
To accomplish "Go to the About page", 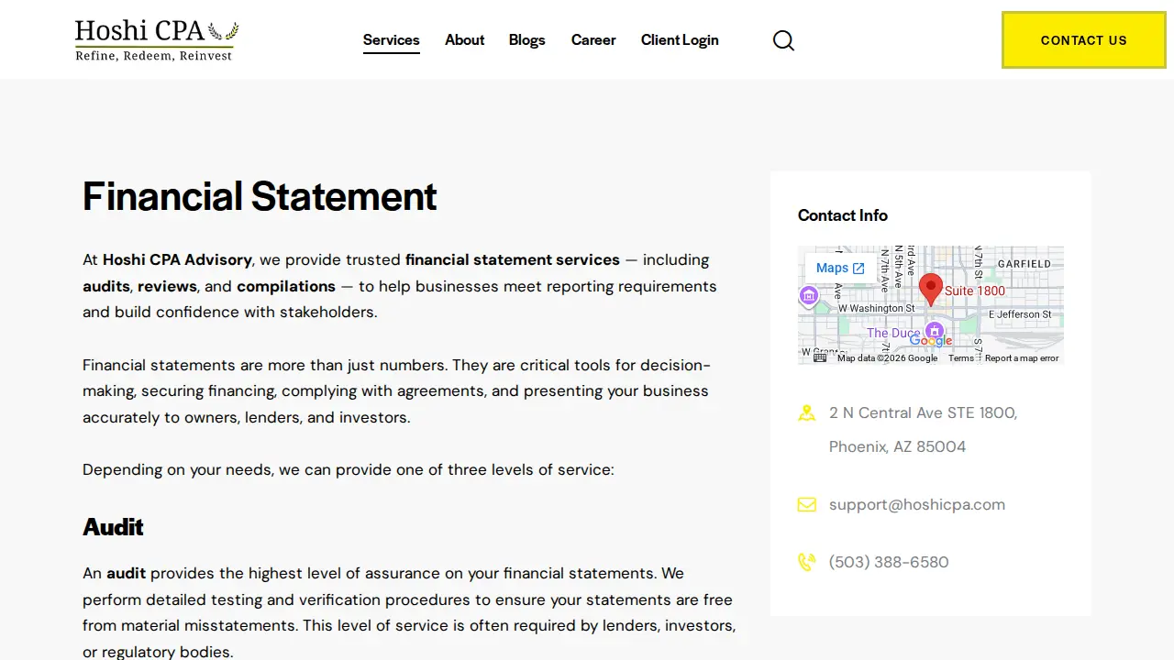I will tap(464, 40).
